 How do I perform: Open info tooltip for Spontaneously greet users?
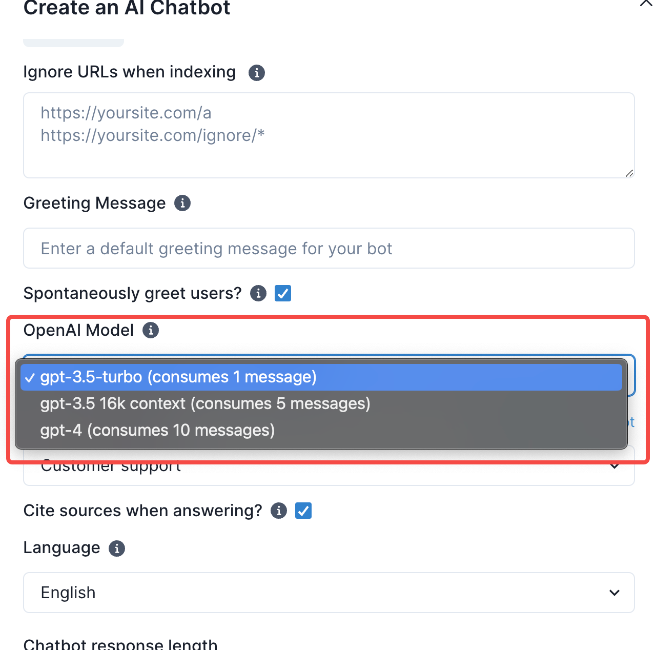click(x=258, y=294)
